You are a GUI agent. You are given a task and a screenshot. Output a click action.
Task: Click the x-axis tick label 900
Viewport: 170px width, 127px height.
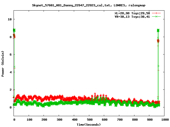coord(150,120)
